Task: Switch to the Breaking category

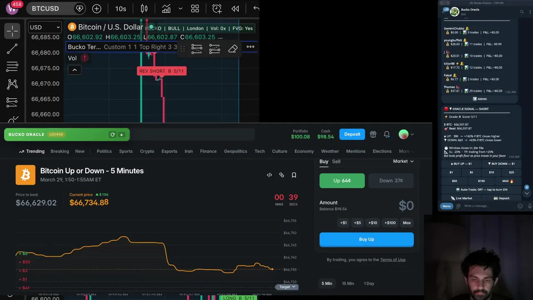Action: coord(60,151)
